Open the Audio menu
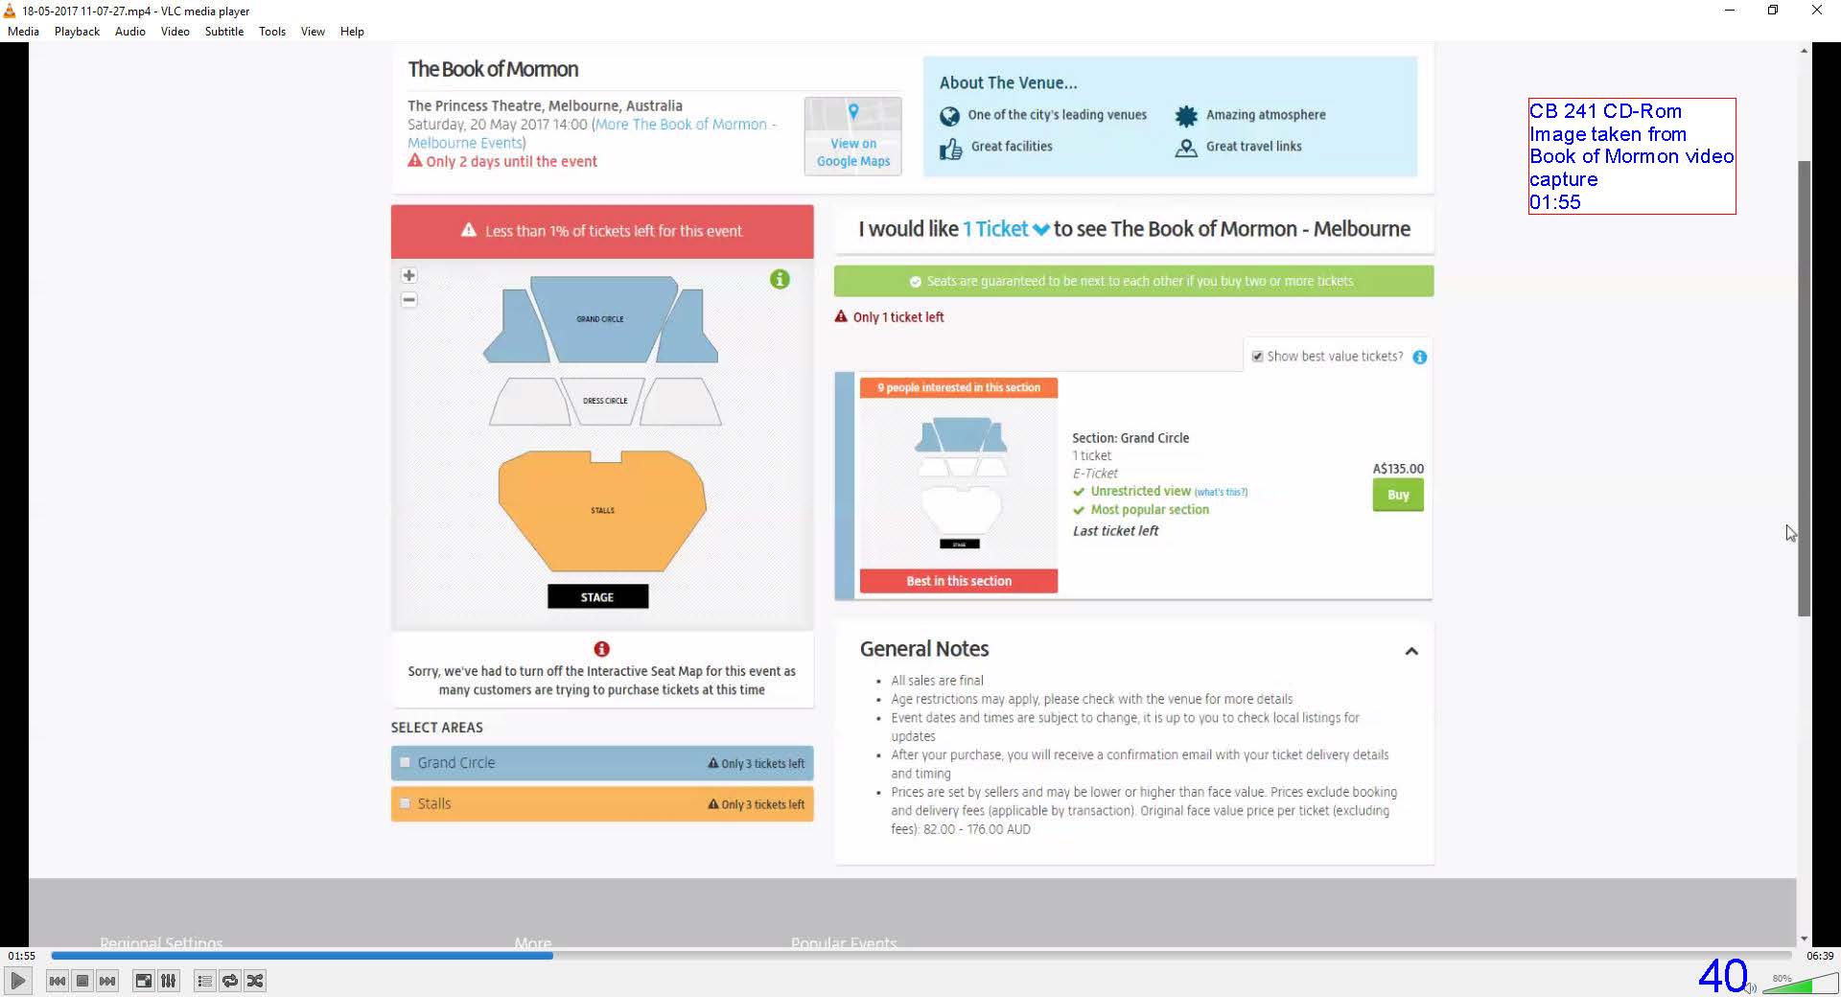 pos(130,32)
